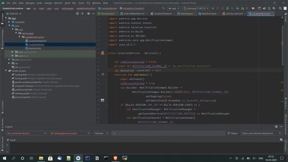Image resolution: width=288 pixels, height=162 pixels.
Task: Open Show only selected application dropdown
Action: tap(261, 133)
